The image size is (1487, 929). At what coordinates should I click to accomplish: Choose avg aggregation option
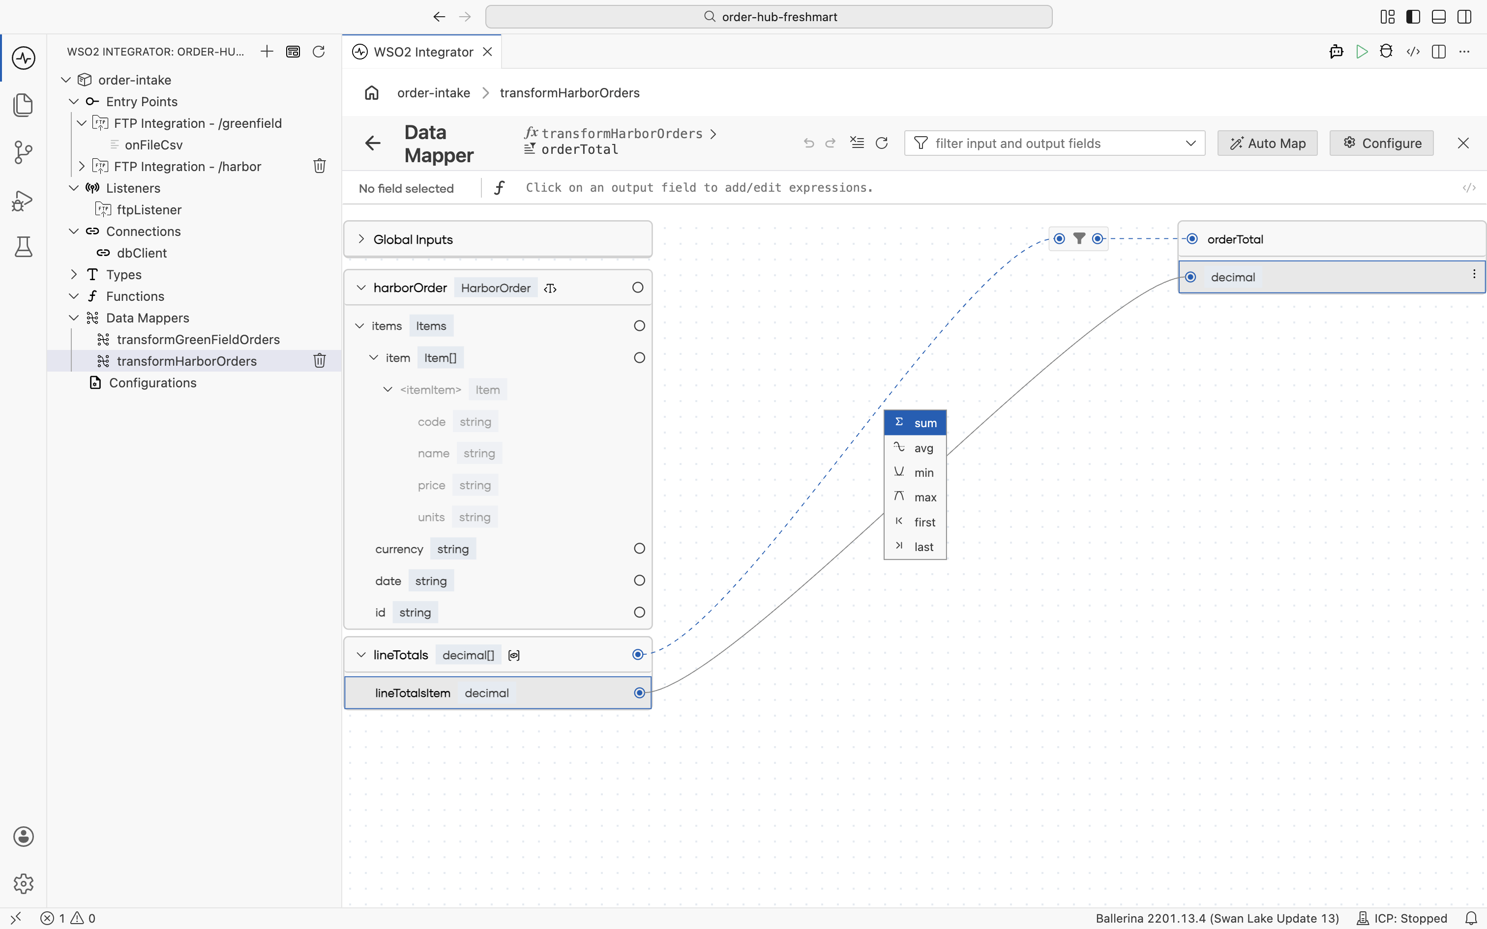point(915,448)
